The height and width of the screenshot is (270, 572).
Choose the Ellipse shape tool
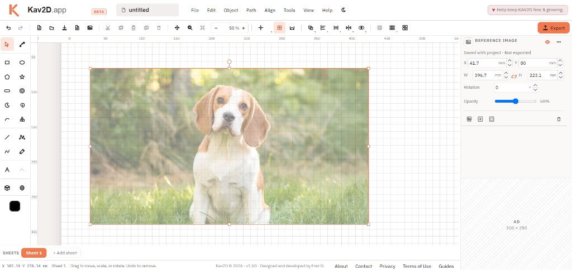click(22, 62)
